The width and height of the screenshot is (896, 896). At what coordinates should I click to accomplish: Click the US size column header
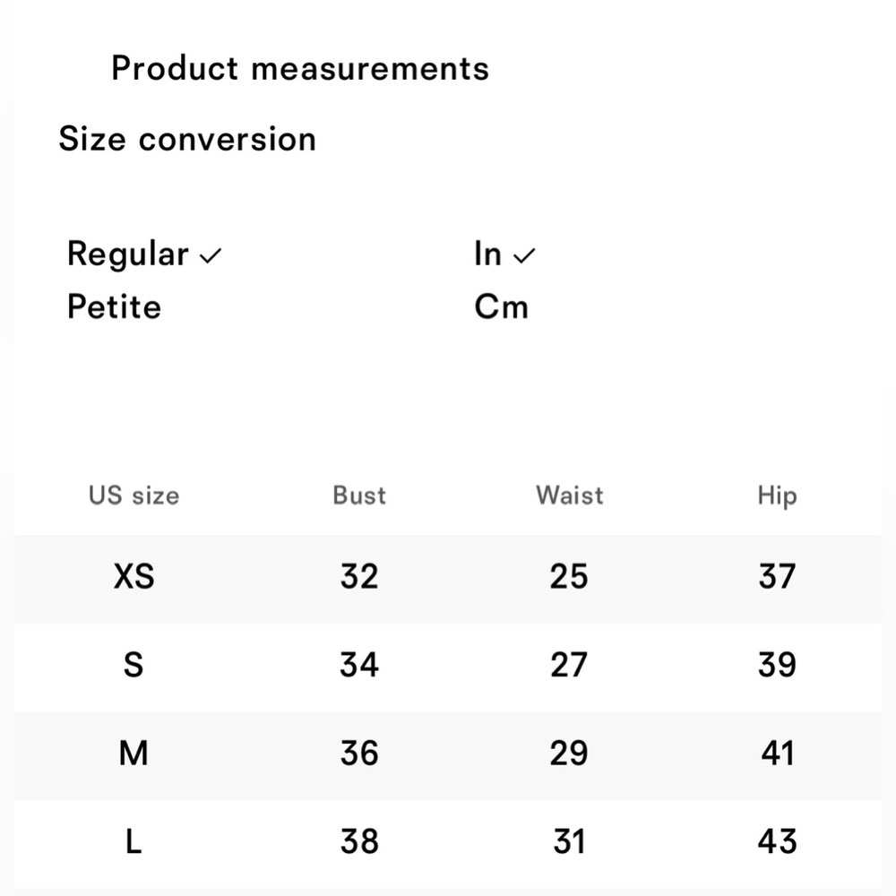tap(134, 495)
